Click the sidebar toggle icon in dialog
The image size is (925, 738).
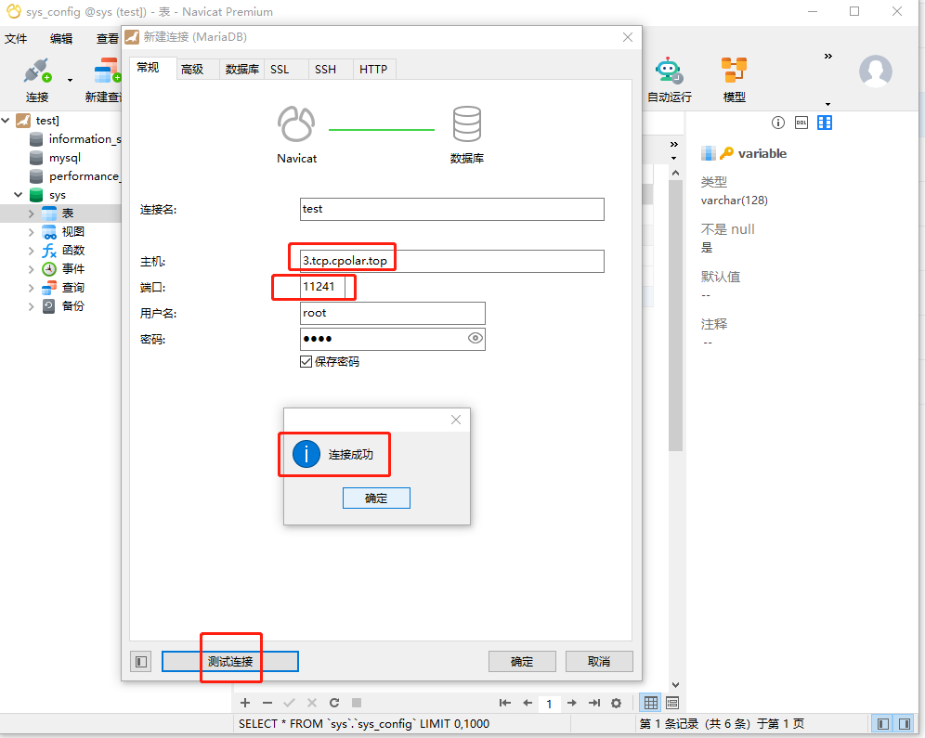(141, 661)
